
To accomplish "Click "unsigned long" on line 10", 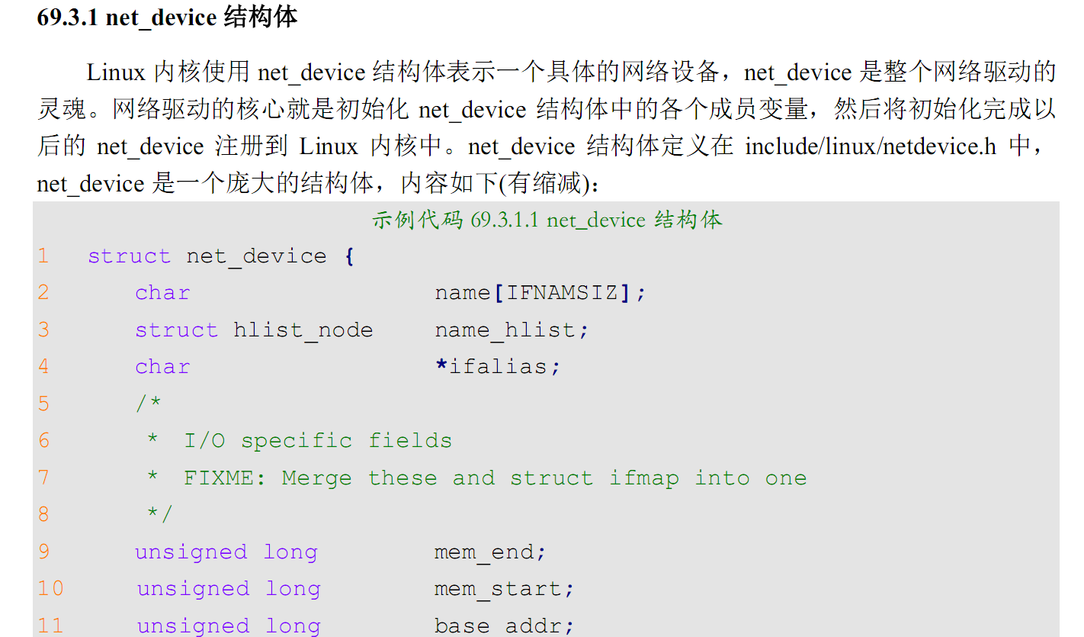I will (229, 589).
